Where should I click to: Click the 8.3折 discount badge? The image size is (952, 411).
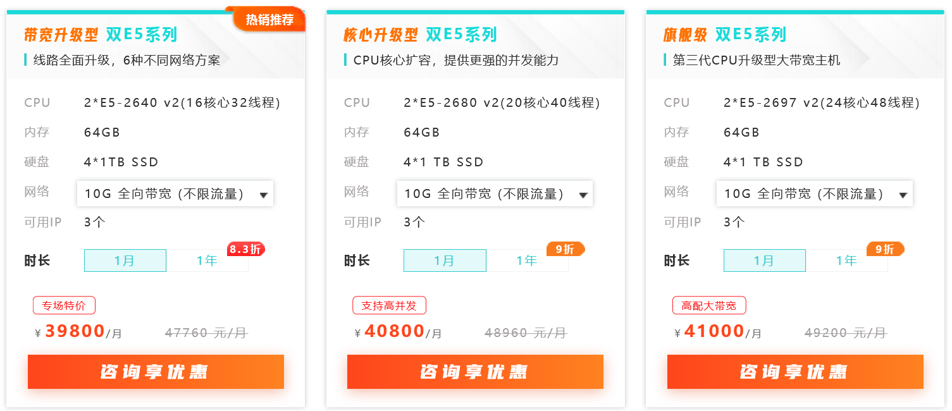point(246,249)
